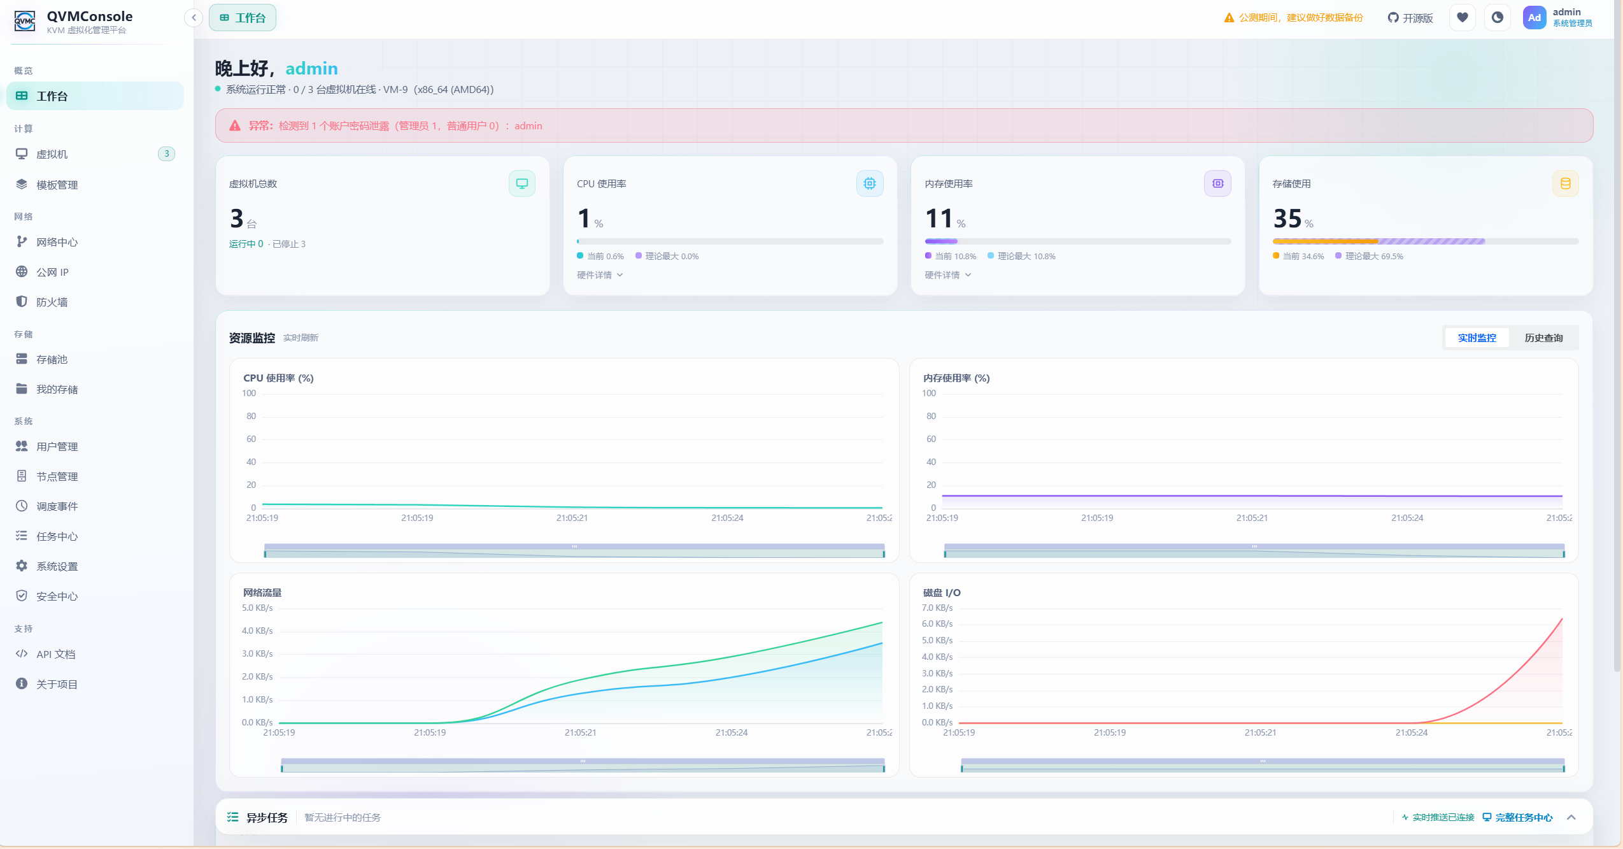Screen dimensions: 1623x849
Task: Click the 磁盘 I/O chart zoom slider
Action: (x=1263, y=766)
